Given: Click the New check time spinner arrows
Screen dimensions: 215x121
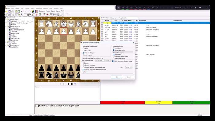Looking at the screenshot, I should 110,60.
